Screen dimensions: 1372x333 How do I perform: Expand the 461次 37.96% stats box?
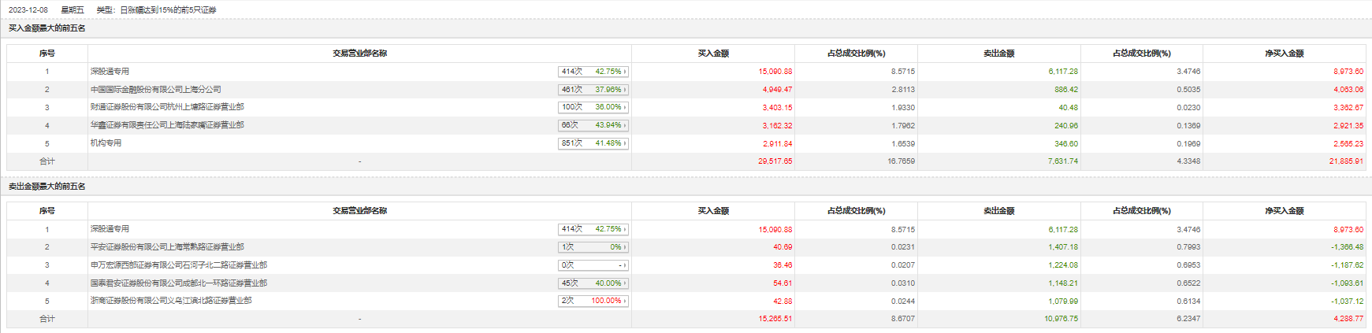(x=593, y=90)
